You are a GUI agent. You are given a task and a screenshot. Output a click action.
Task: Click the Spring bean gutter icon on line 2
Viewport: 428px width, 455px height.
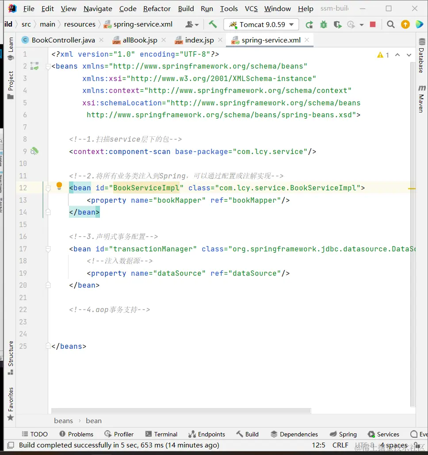34,66
